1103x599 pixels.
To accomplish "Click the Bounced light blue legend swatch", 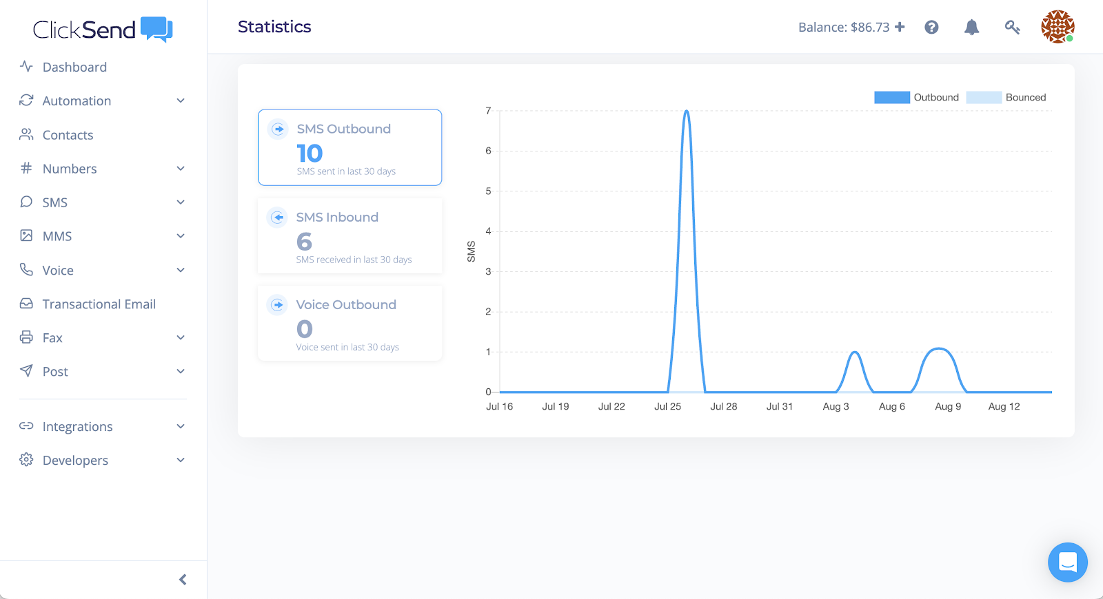I will point(984,97).
